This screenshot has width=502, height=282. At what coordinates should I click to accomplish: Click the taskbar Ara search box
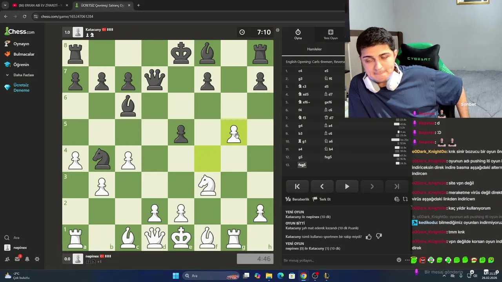[212, 276]
